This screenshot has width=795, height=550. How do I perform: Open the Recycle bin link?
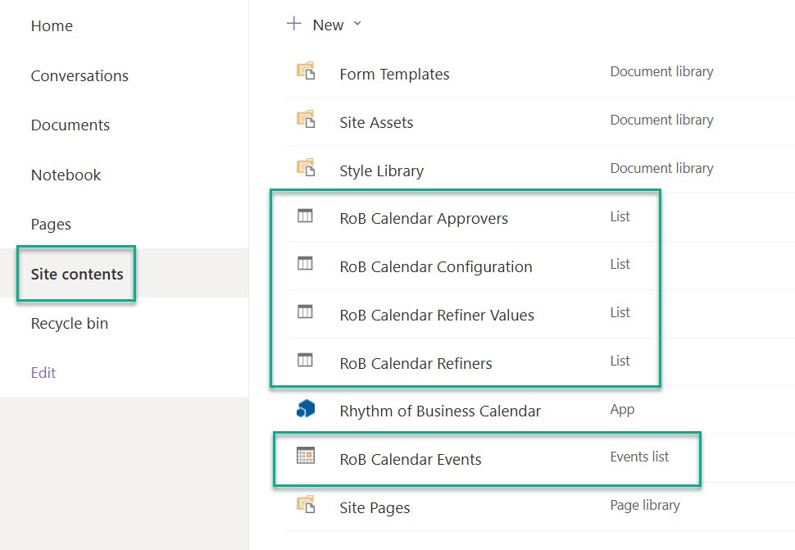70,324
